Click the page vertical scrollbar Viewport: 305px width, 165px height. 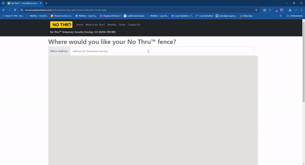[303, 61]
